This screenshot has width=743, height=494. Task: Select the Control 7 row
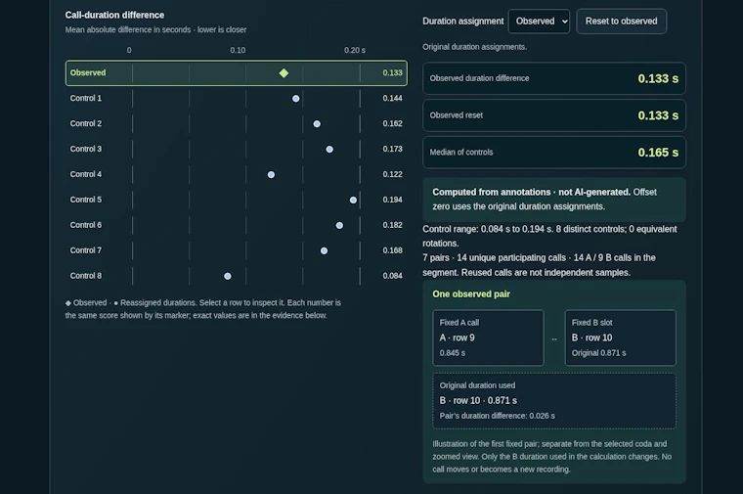(237, 250)
